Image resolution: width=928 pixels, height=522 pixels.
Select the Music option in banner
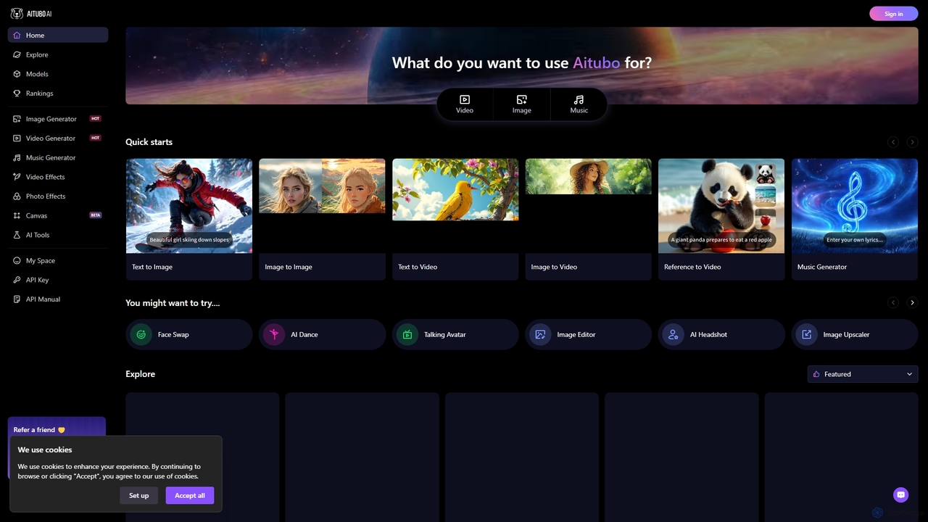click(x=579, y=104)
